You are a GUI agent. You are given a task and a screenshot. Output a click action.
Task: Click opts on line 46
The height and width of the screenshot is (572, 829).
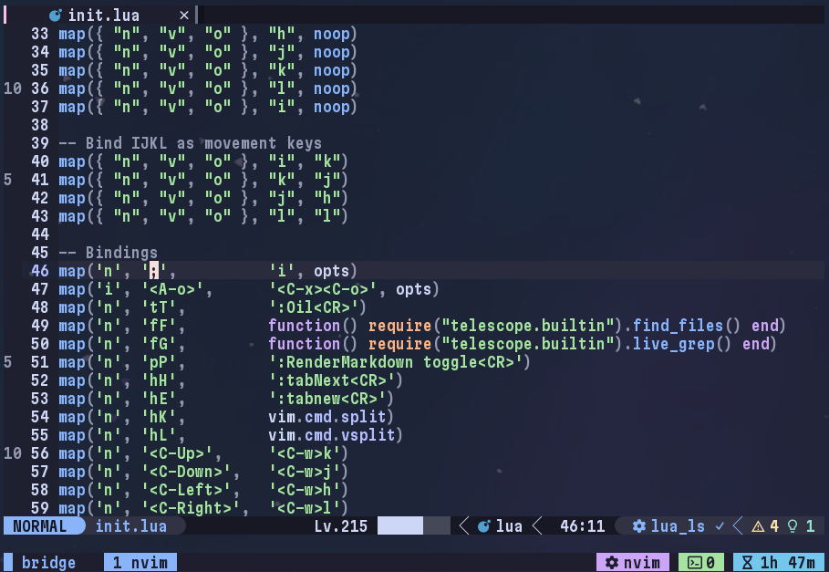331,271
